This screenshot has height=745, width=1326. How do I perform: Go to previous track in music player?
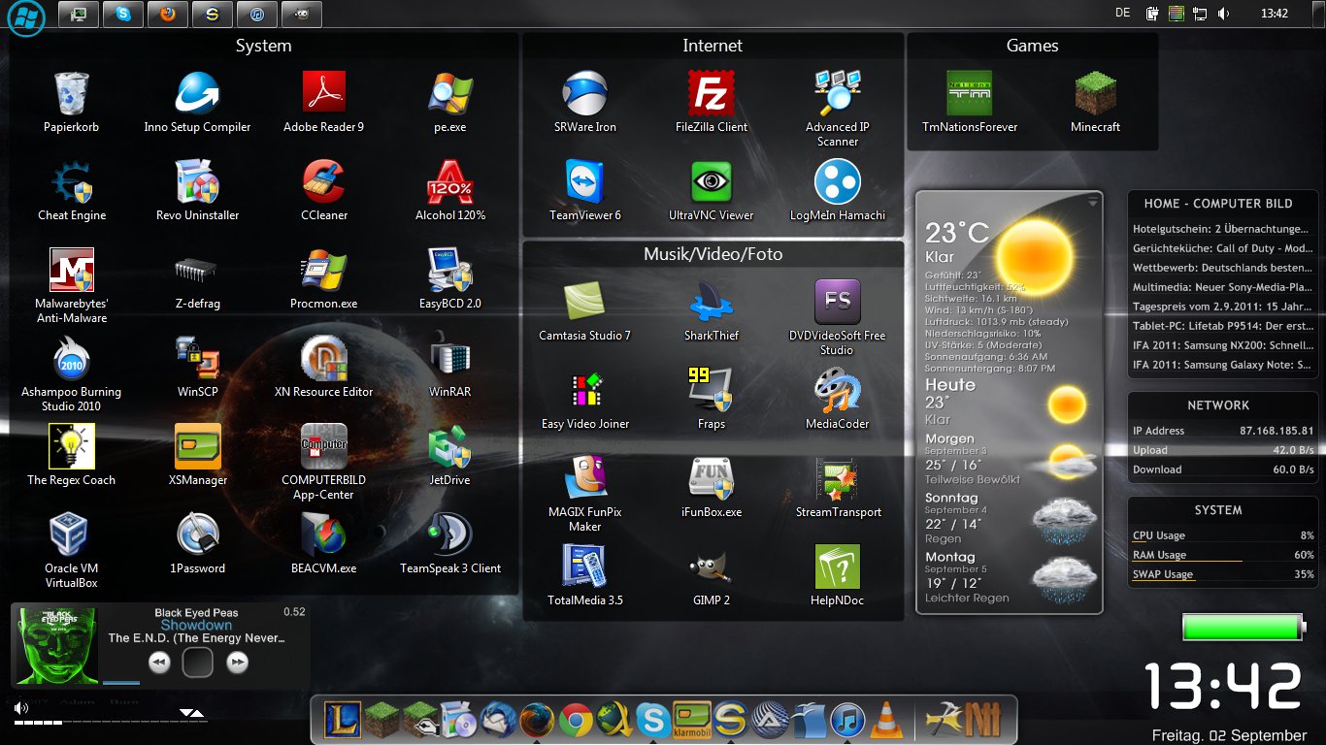point(159,663)
